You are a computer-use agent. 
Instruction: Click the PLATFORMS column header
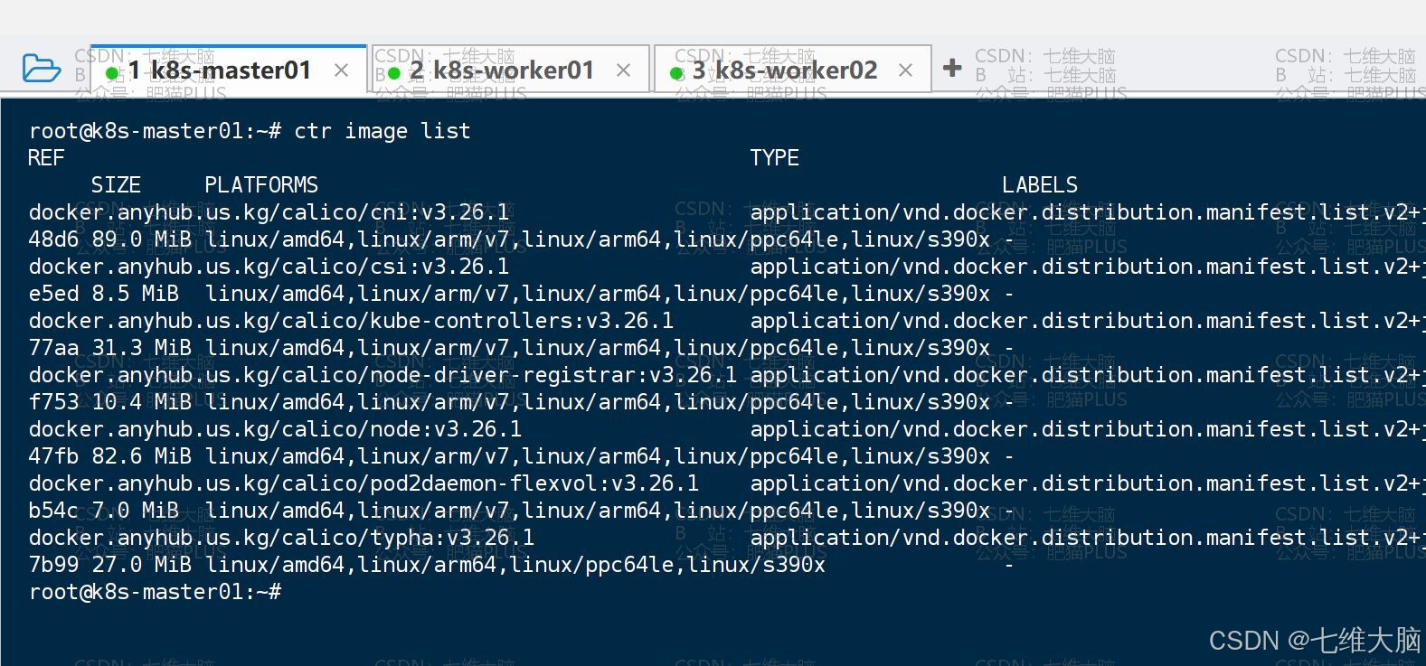tap(261, 185)
